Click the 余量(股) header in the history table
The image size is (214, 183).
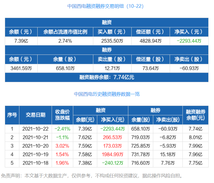pyautogui.click(x=140, y=120)
